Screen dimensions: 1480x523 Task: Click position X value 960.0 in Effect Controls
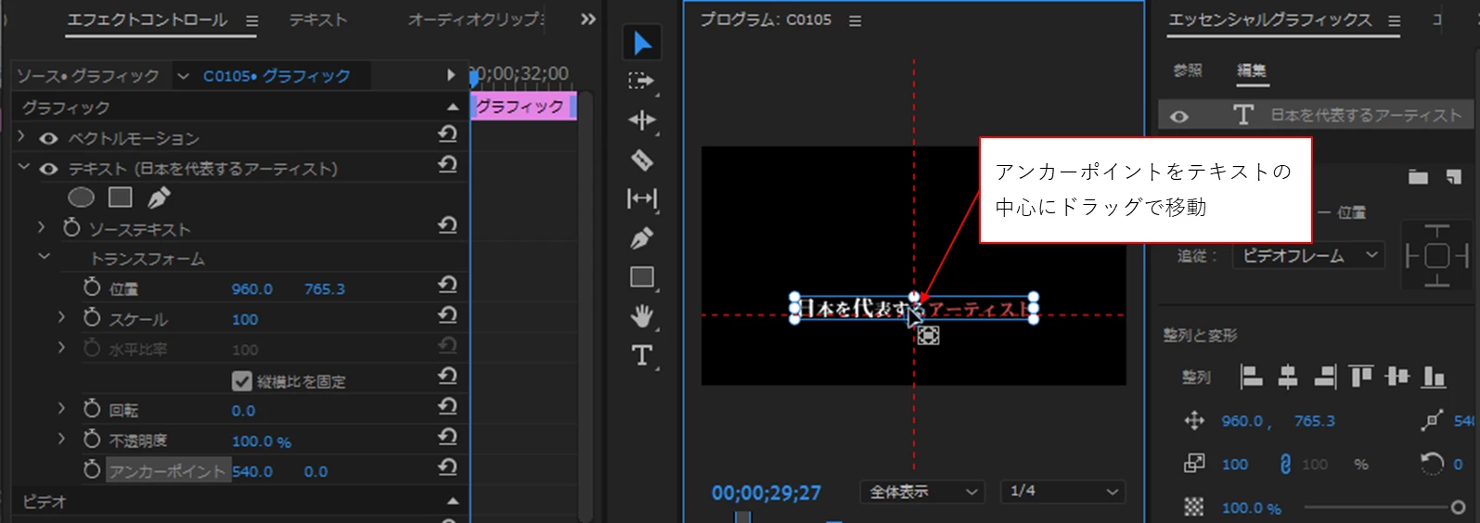click(x=252, y=289)
